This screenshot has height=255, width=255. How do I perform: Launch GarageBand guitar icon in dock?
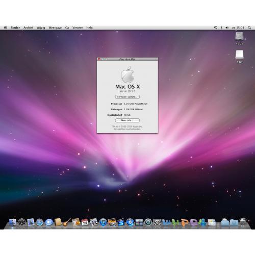click(x=67, y=222)
